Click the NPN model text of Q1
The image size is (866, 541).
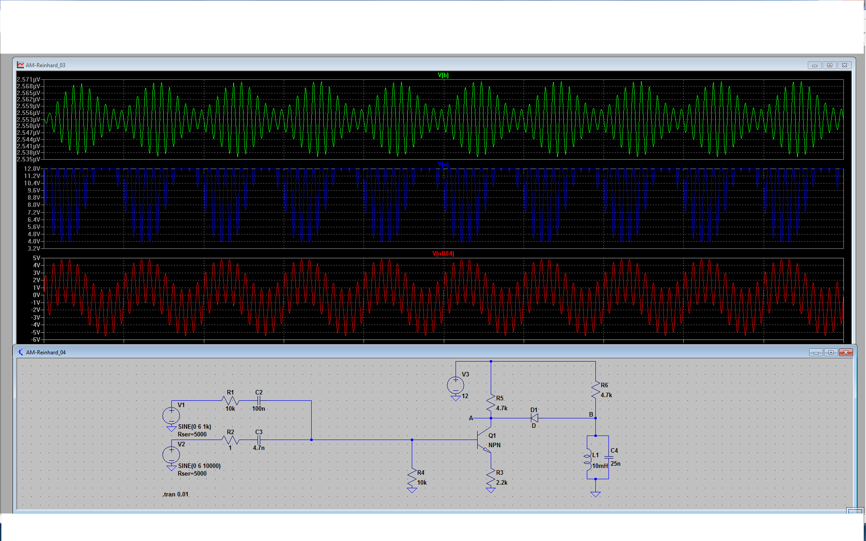click(x=494, y=445)
